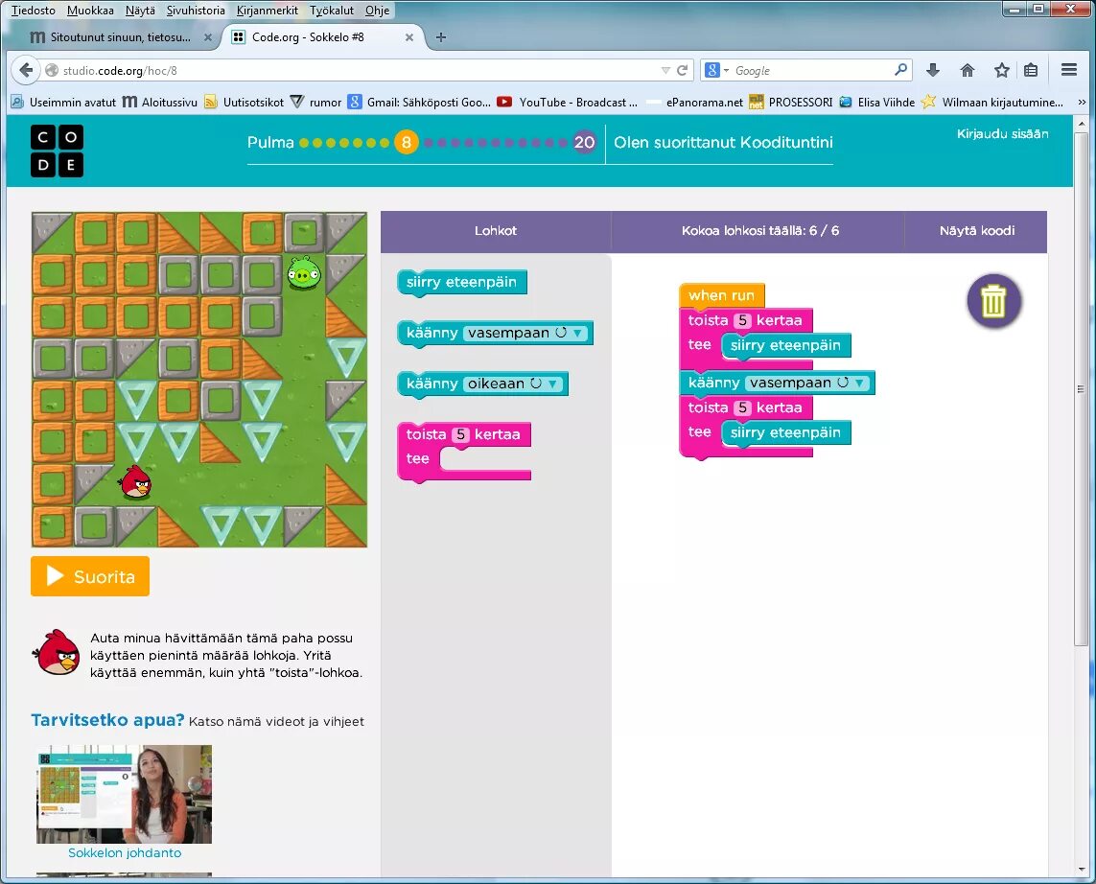Open the rumor bookmark
The width and height of the screenshot is (1096, 884).
click(x=315, y=102)
